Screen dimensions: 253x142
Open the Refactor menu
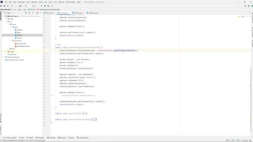pos(34,2)
